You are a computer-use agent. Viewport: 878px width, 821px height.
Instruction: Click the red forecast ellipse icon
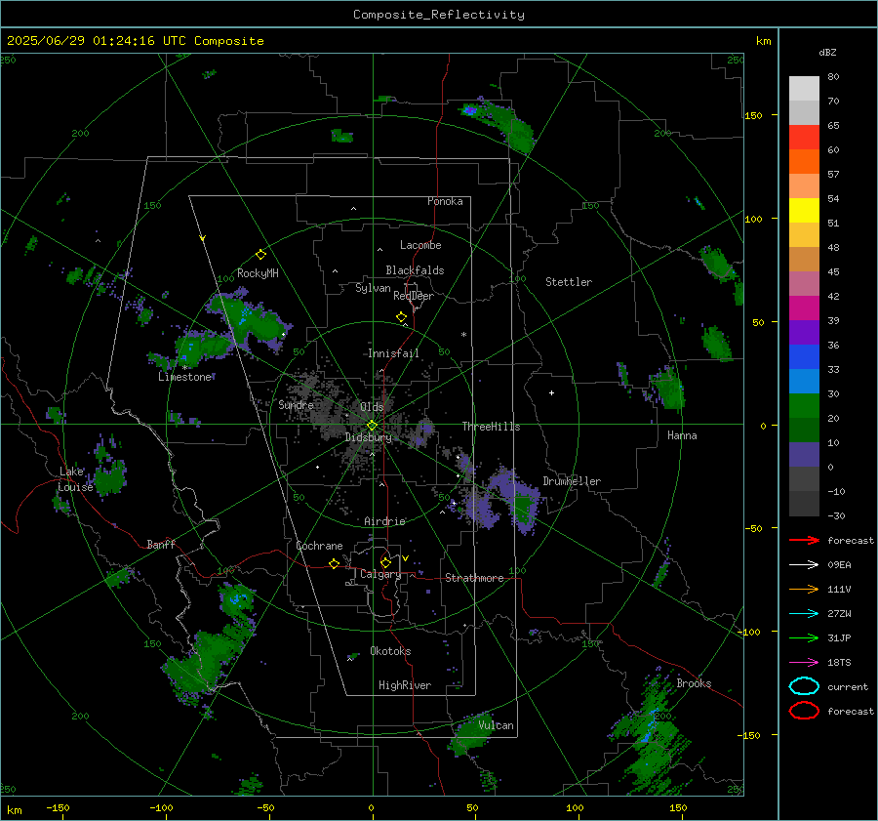click(x=804, y=711)
